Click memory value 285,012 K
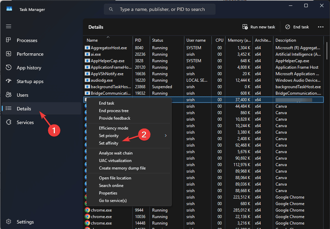The height and width of the screenshot is (229, 330). (242, 210)
